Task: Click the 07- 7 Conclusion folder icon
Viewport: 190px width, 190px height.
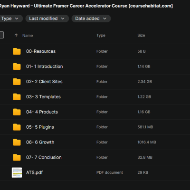Action: point(17,157)
